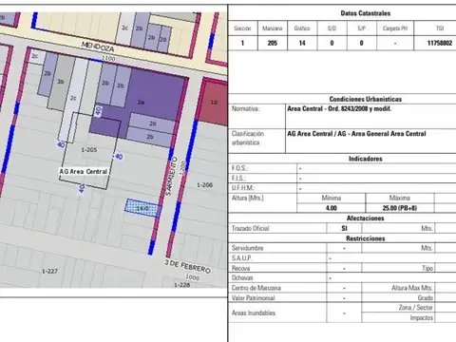
Task: Click block label 1-228 on map
Action: coord(182,285)
